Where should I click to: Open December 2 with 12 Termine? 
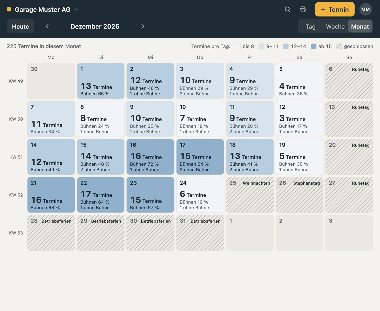pos(150,81)
